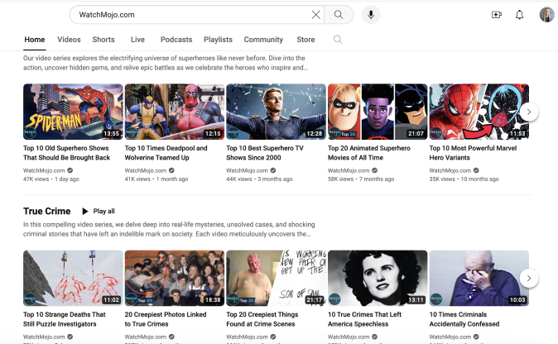Image resolution: width=558 pixels, height=344 pixels.
Task: Click title Top 10 Best Superhero TV Shows
Action: (x=265, y=153)
